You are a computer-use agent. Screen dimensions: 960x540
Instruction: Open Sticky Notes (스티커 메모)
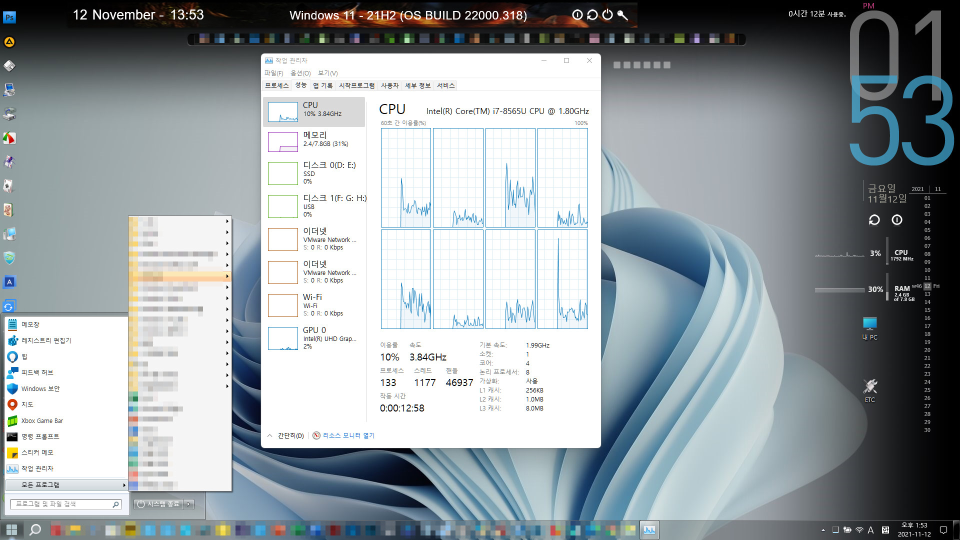(66, 452)
